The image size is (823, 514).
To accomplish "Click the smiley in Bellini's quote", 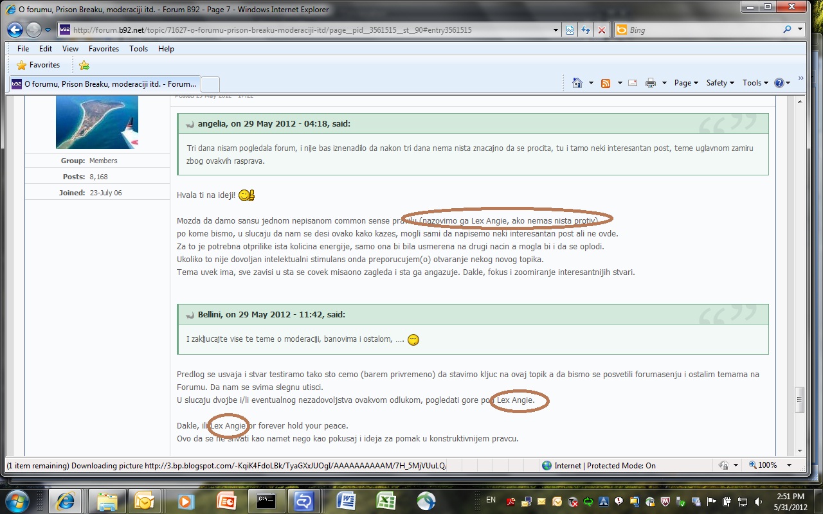I will 413,339.
